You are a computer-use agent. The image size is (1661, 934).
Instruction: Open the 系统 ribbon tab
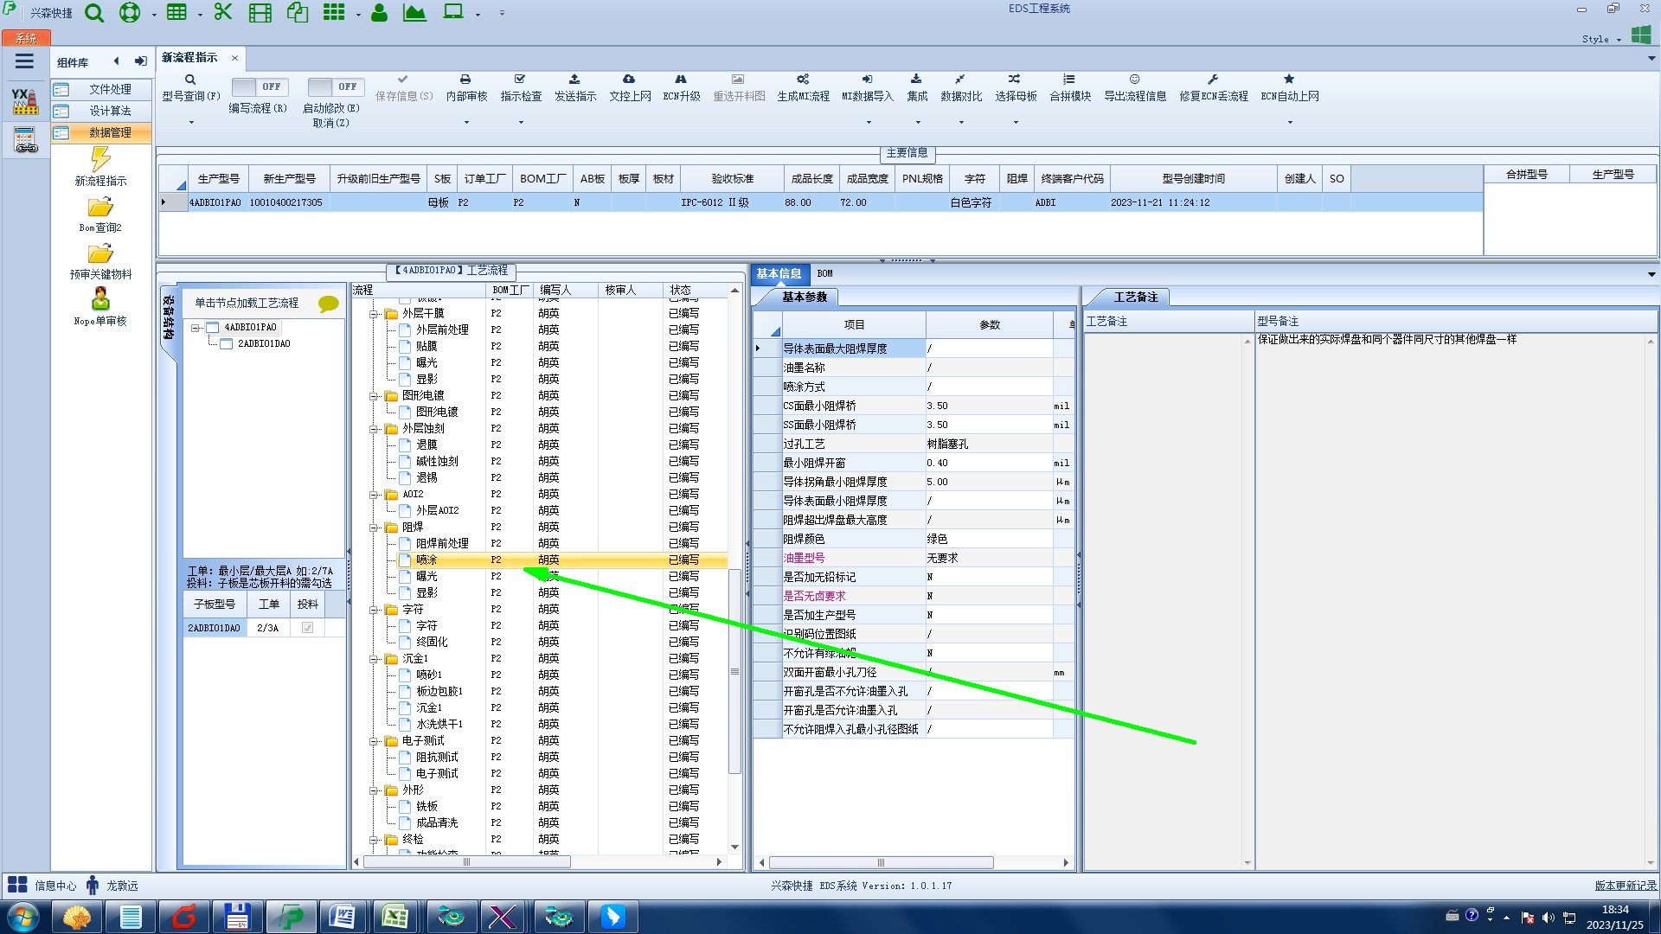click(x=26, y=38)
